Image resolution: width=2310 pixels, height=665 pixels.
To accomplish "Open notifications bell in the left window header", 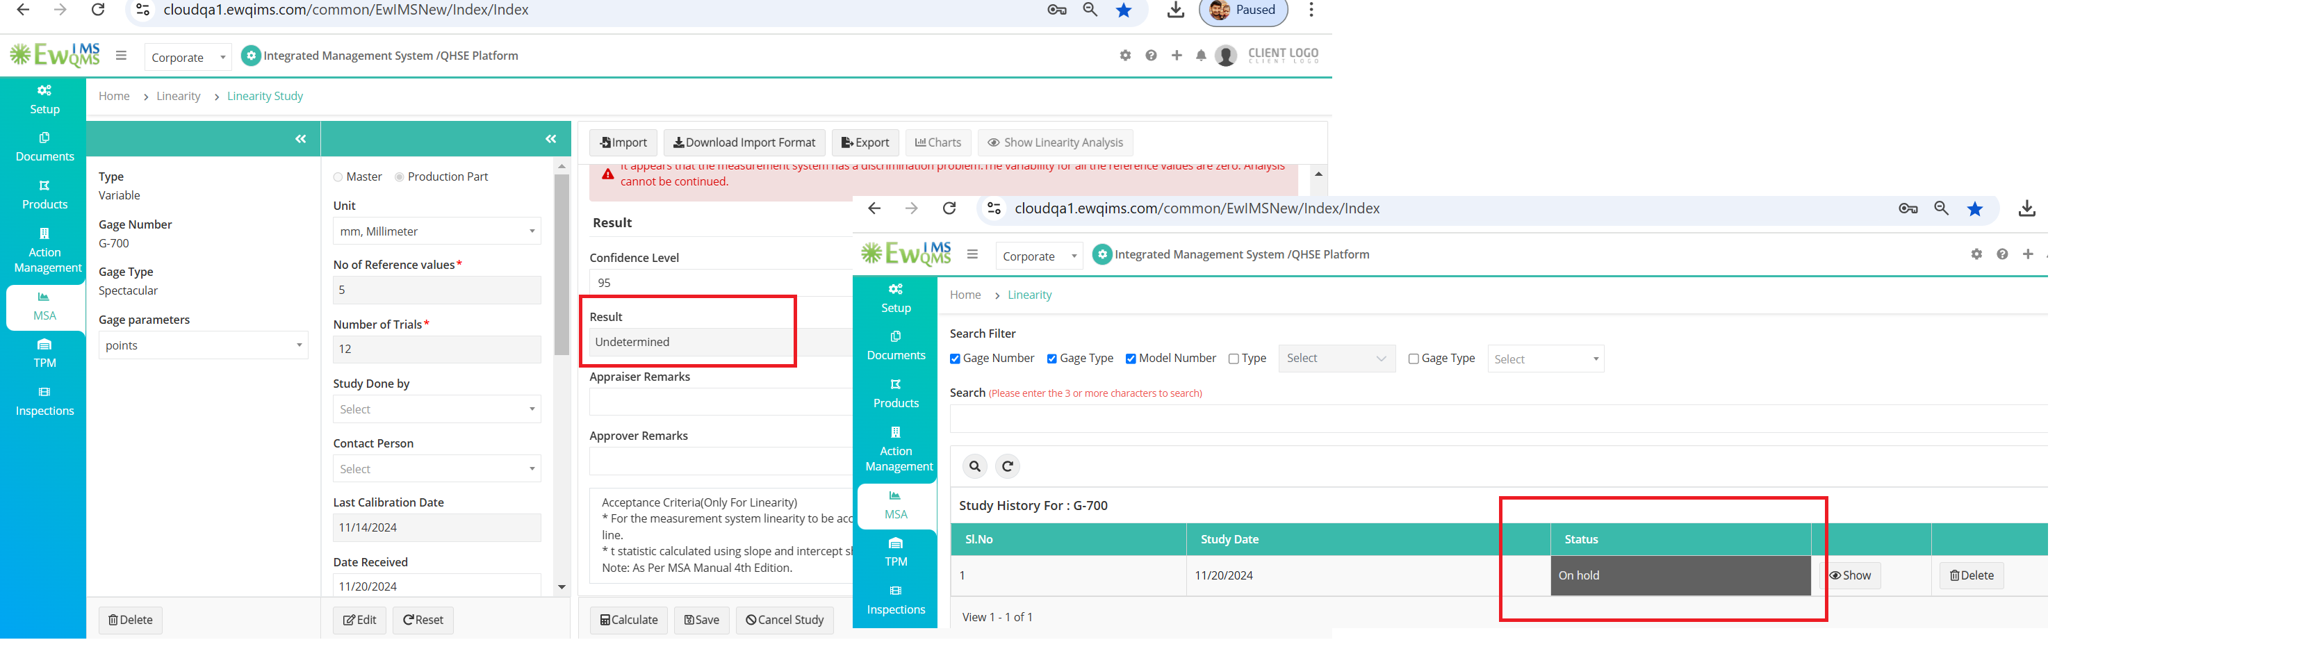I will coord(1201,56).
